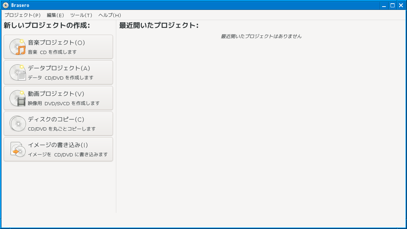Click the Brasero disc icon in title bar
This screenshot has width=407, height=229.
(5, 5)
